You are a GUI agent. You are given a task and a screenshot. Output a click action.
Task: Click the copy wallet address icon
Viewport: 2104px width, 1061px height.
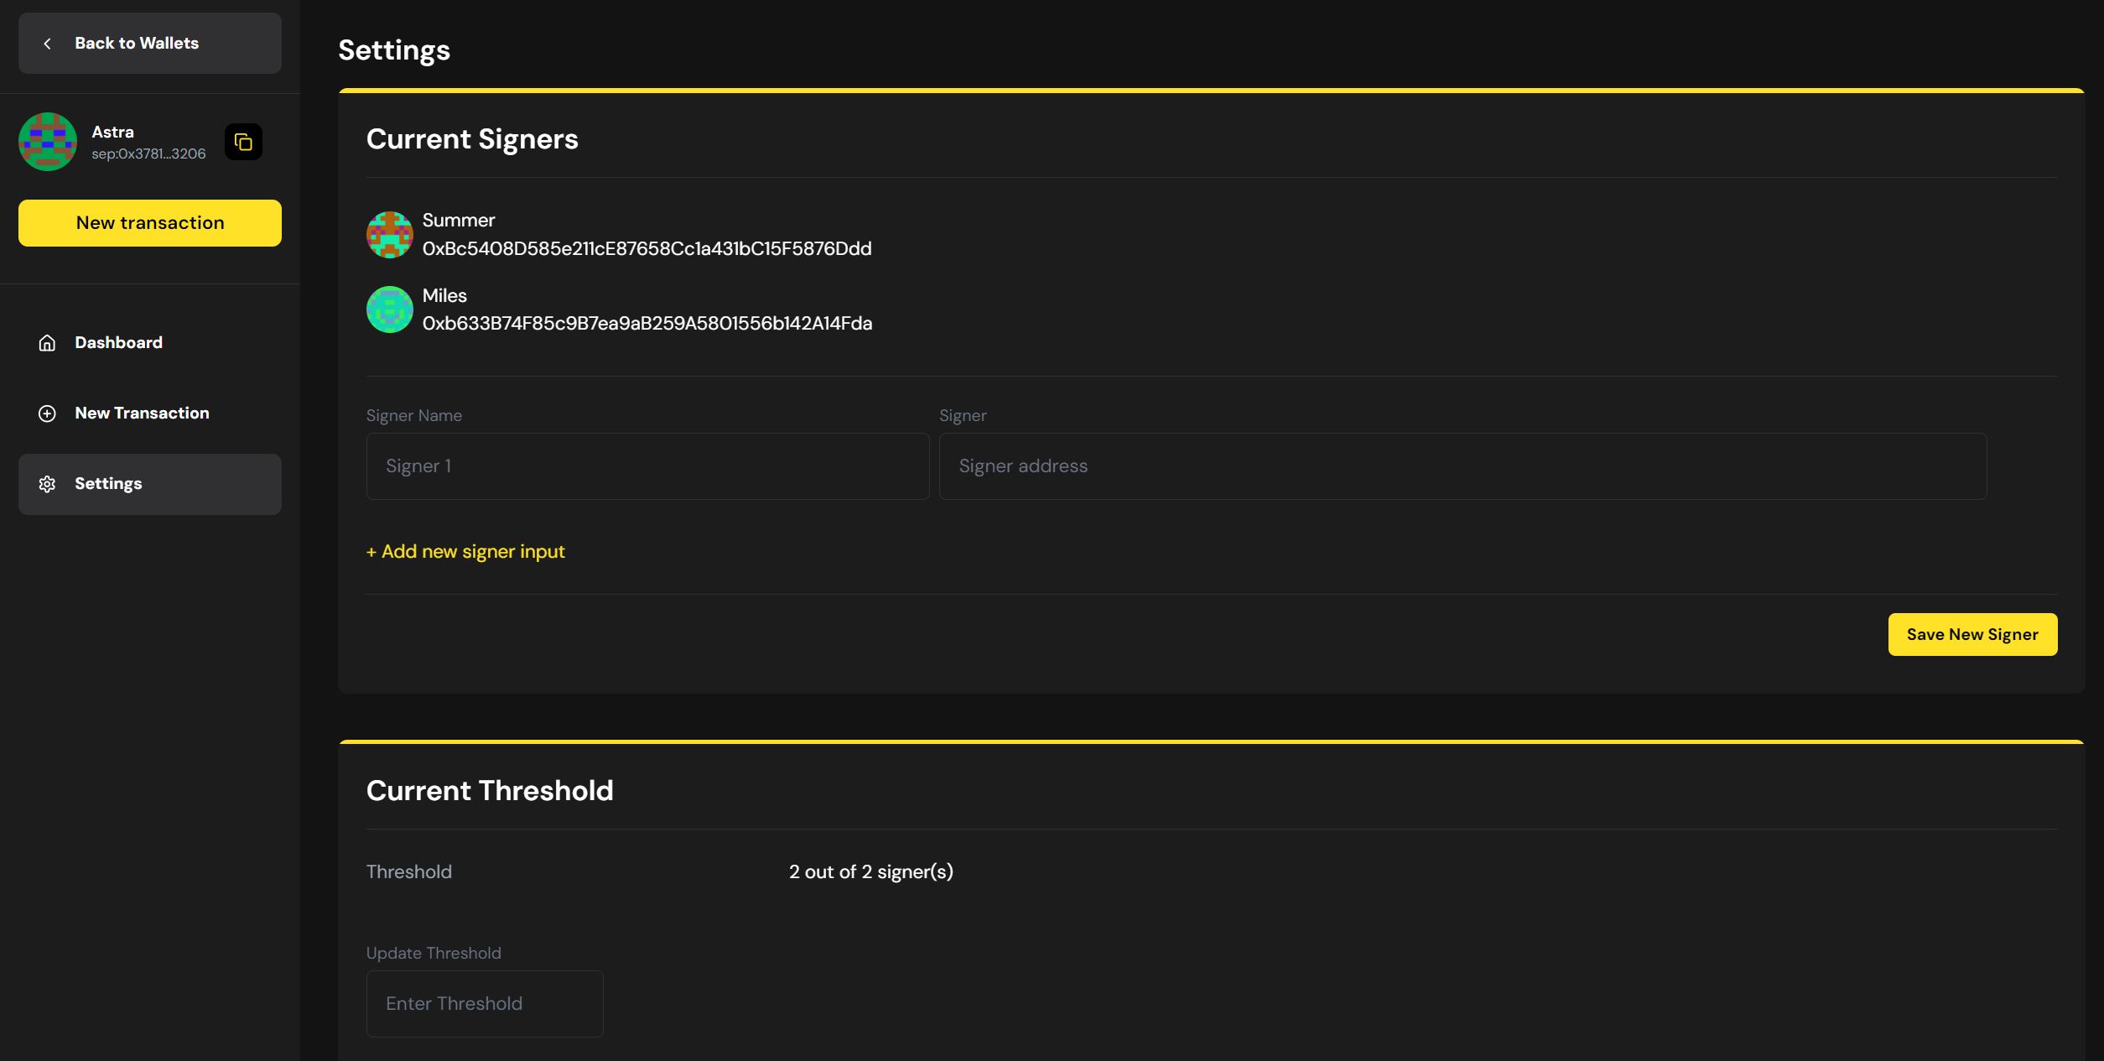[243, 142]
